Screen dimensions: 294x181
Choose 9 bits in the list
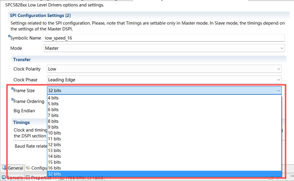164,127
